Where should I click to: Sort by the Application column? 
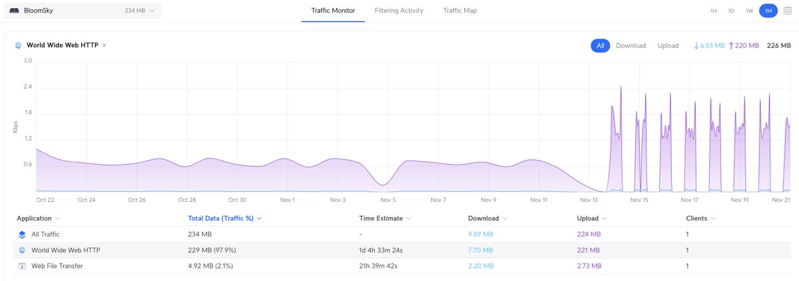(39, 218)
